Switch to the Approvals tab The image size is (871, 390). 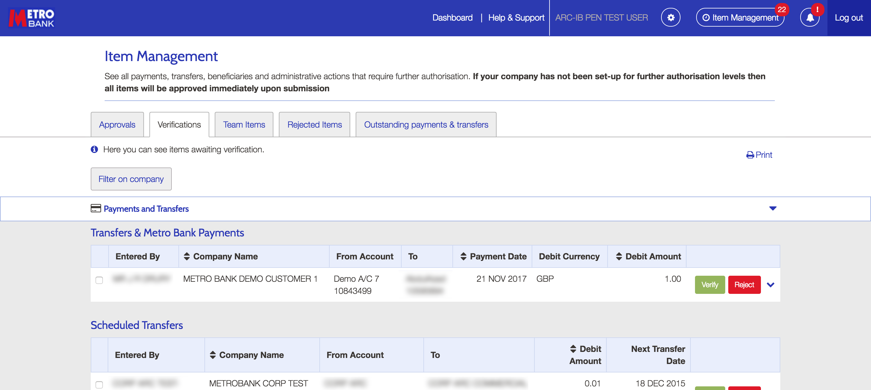117,125
